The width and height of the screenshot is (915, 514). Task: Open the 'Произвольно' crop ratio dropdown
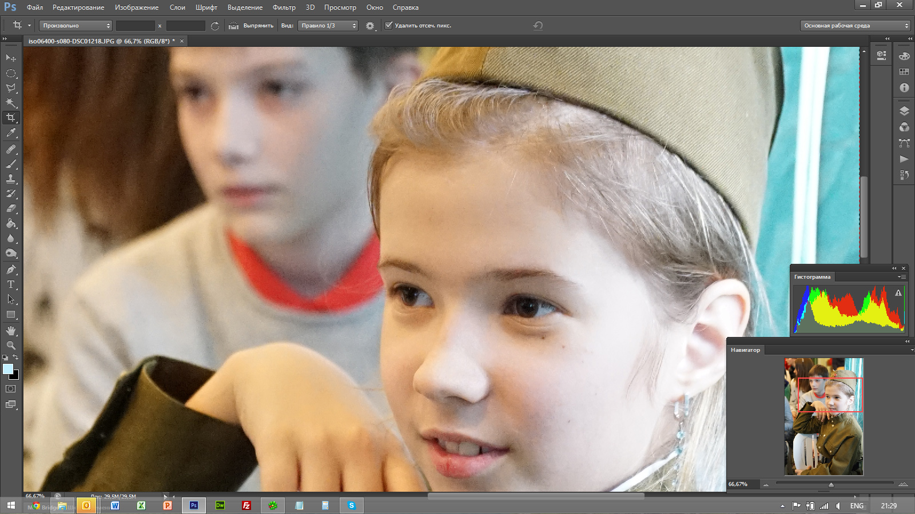[x=75, y=26]
